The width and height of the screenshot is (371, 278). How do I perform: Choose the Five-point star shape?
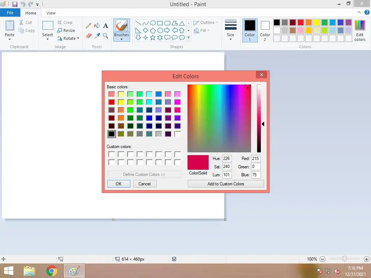point(153,38)
